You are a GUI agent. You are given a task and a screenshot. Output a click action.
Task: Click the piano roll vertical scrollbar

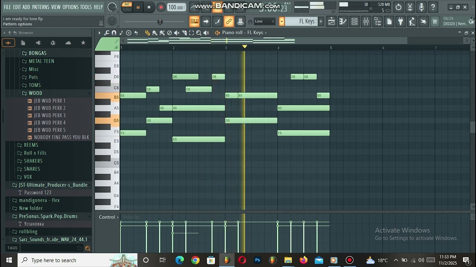473,127
